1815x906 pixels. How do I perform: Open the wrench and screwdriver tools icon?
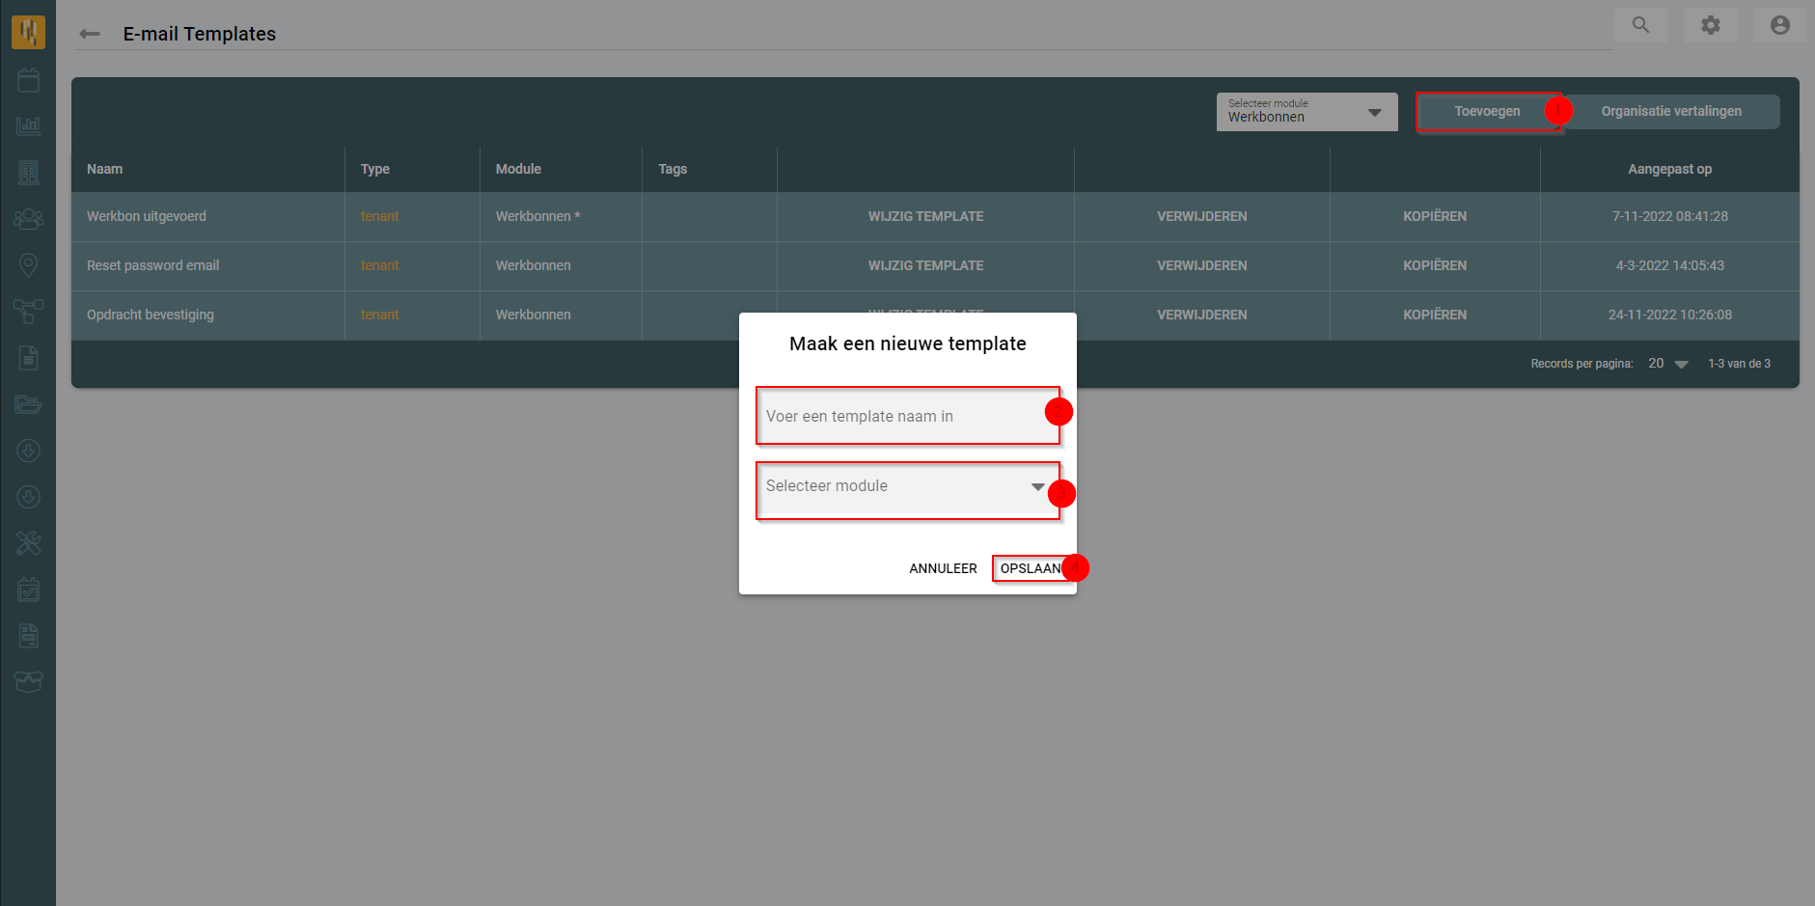[28, 543]
